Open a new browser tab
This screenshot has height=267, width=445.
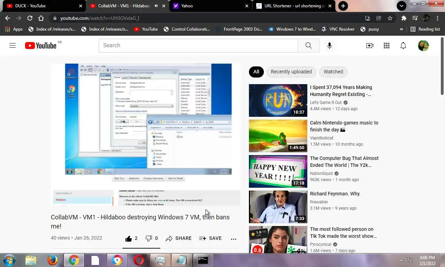point(343,6)
